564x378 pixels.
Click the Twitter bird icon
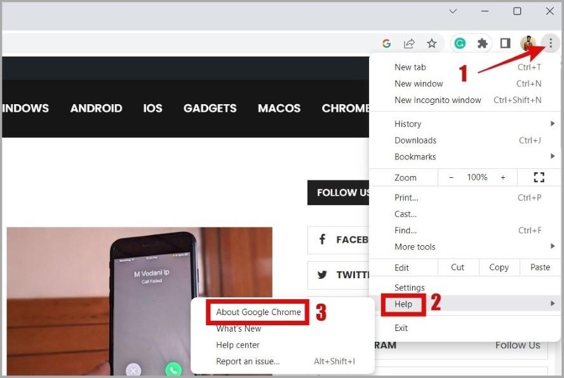click(x=322, y=275)
